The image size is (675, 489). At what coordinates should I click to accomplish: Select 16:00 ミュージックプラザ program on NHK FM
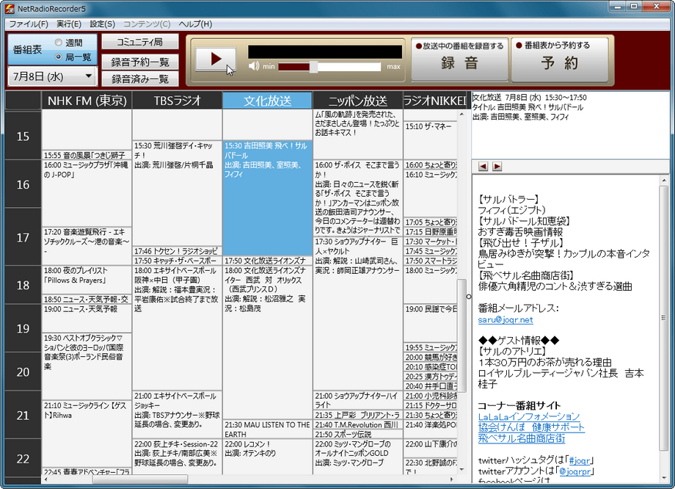87,193
